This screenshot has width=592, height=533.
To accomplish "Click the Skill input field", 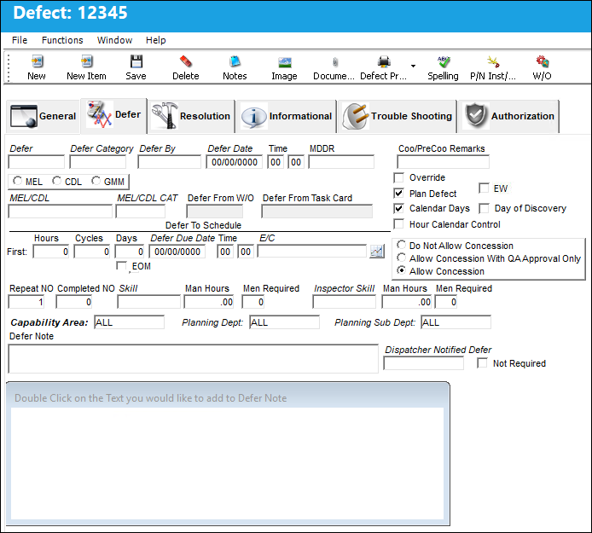I will (148, 302).
